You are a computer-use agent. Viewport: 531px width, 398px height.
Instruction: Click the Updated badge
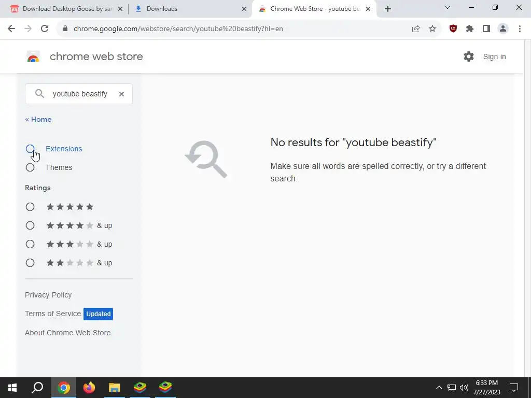(x=98, y=314)
